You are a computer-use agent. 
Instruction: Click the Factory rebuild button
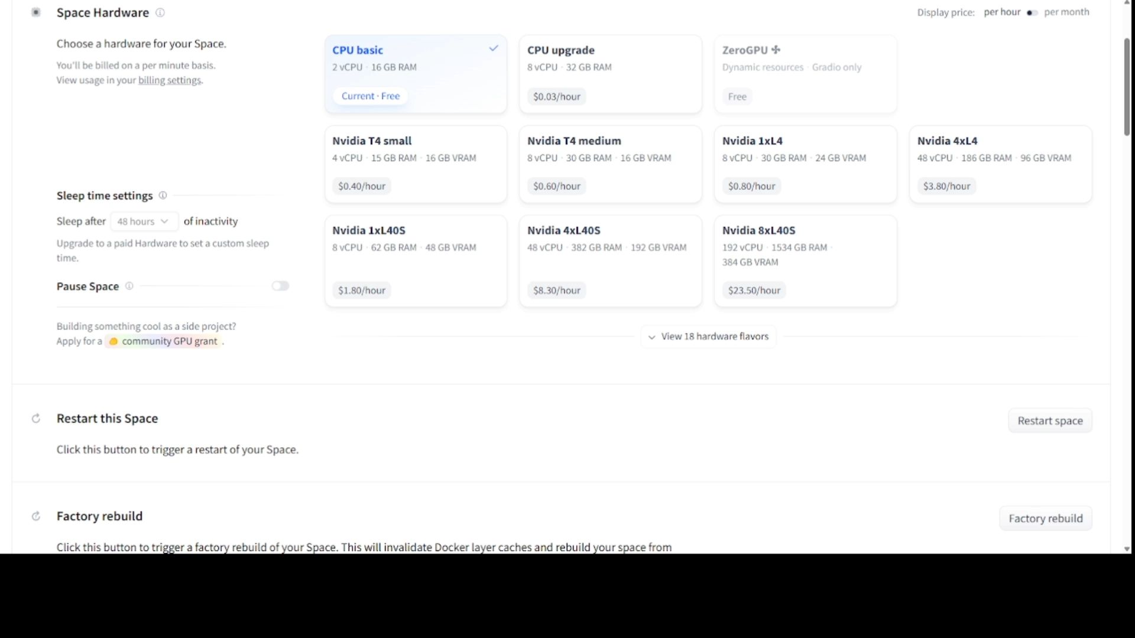click(x=1045, y=518)
